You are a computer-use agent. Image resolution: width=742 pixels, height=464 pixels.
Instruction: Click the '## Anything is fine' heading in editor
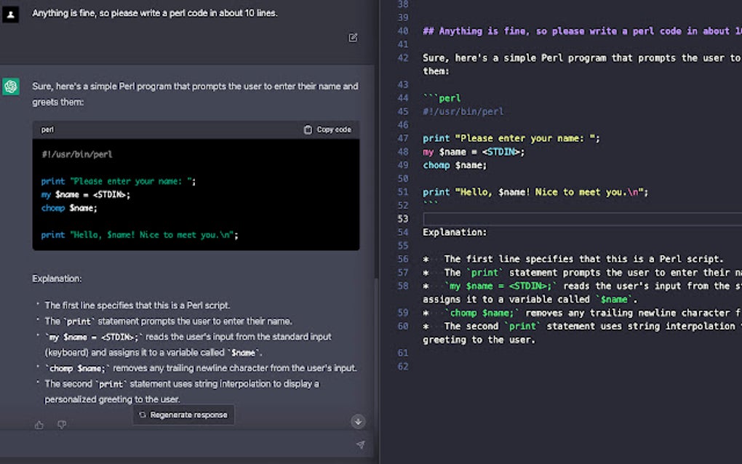point(582,31)
